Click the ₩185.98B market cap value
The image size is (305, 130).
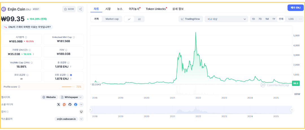pos(16,41)
